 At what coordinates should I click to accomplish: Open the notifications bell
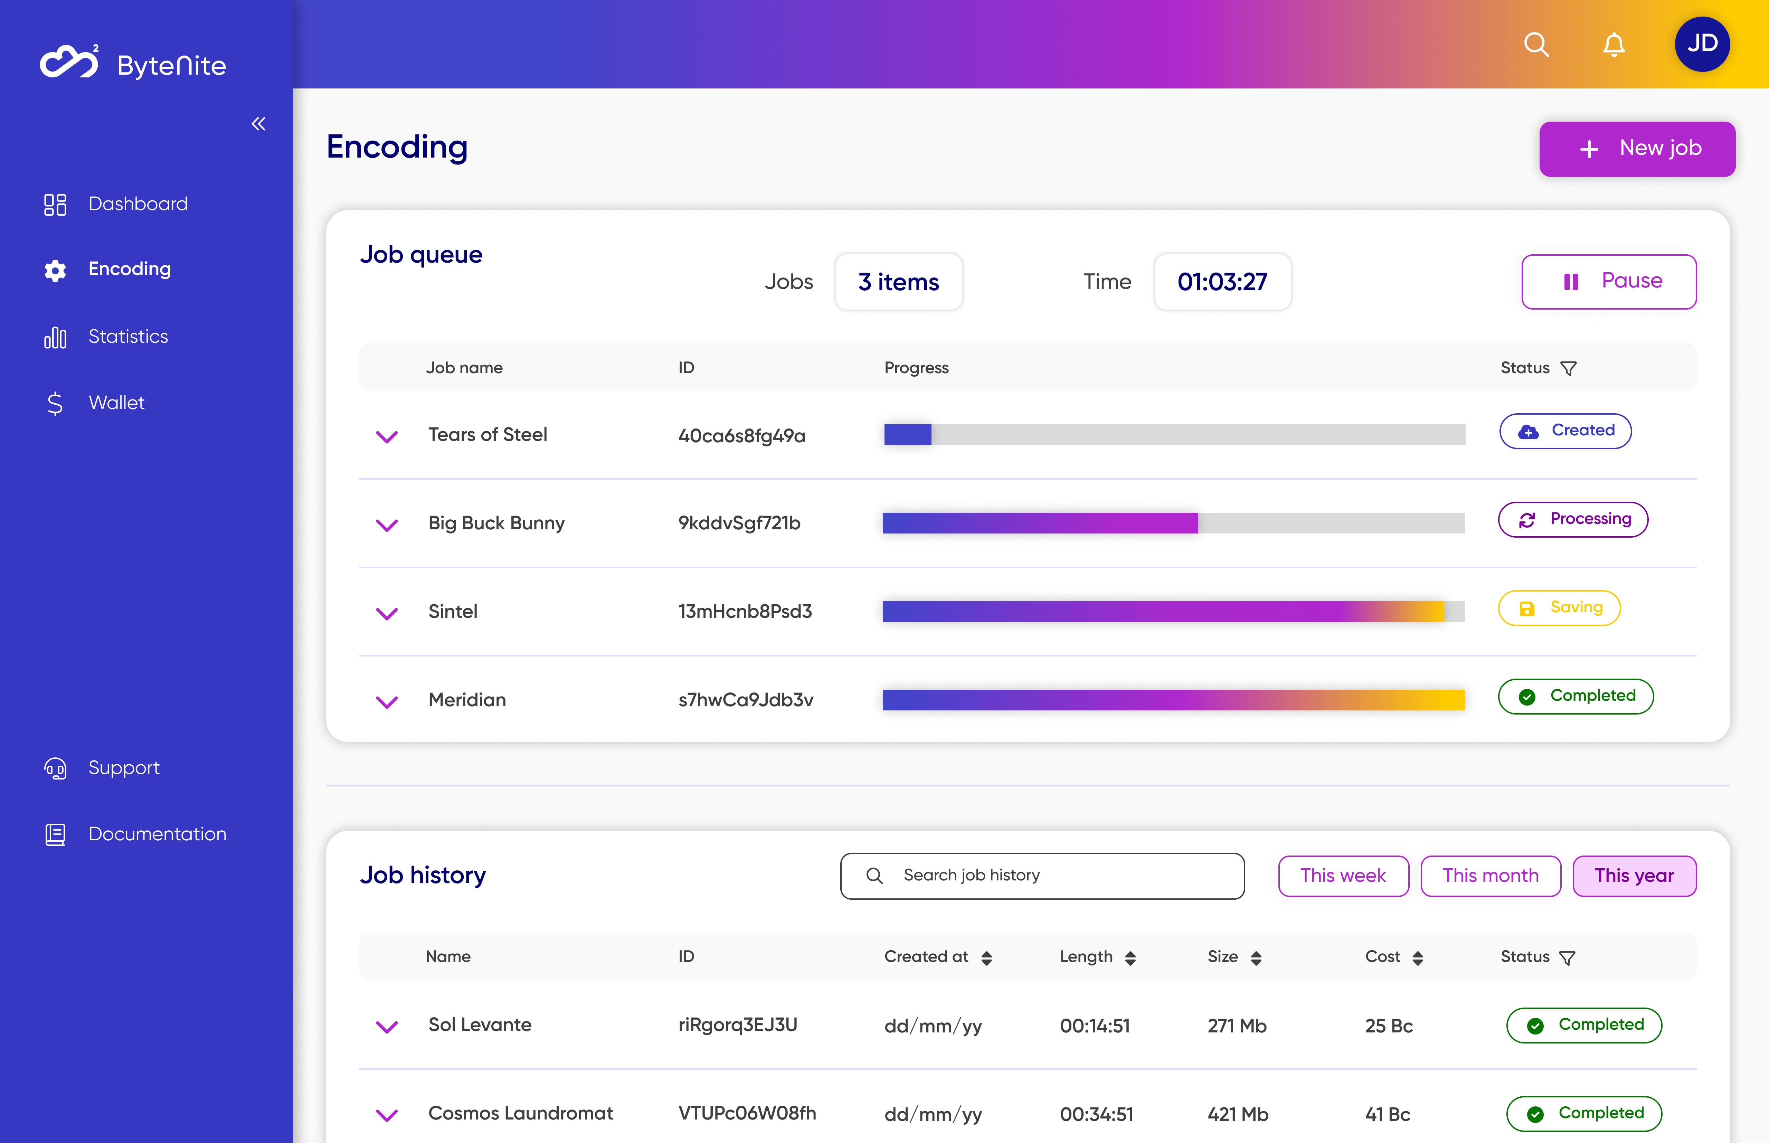click(1614, 45)
